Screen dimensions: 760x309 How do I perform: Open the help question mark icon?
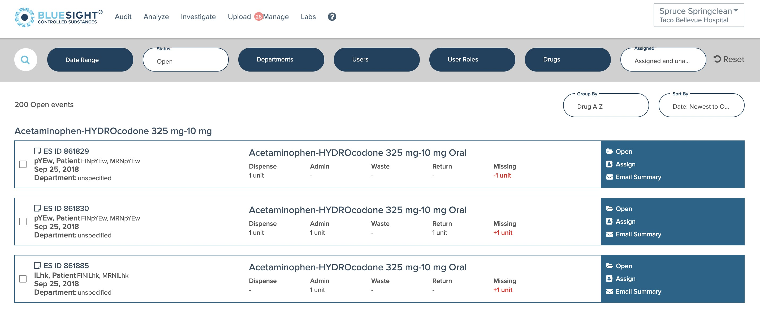point(332,17)
